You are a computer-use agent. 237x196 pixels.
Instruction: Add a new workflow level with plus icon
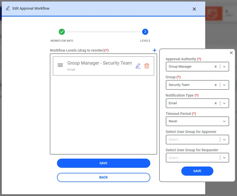point(155,50)
